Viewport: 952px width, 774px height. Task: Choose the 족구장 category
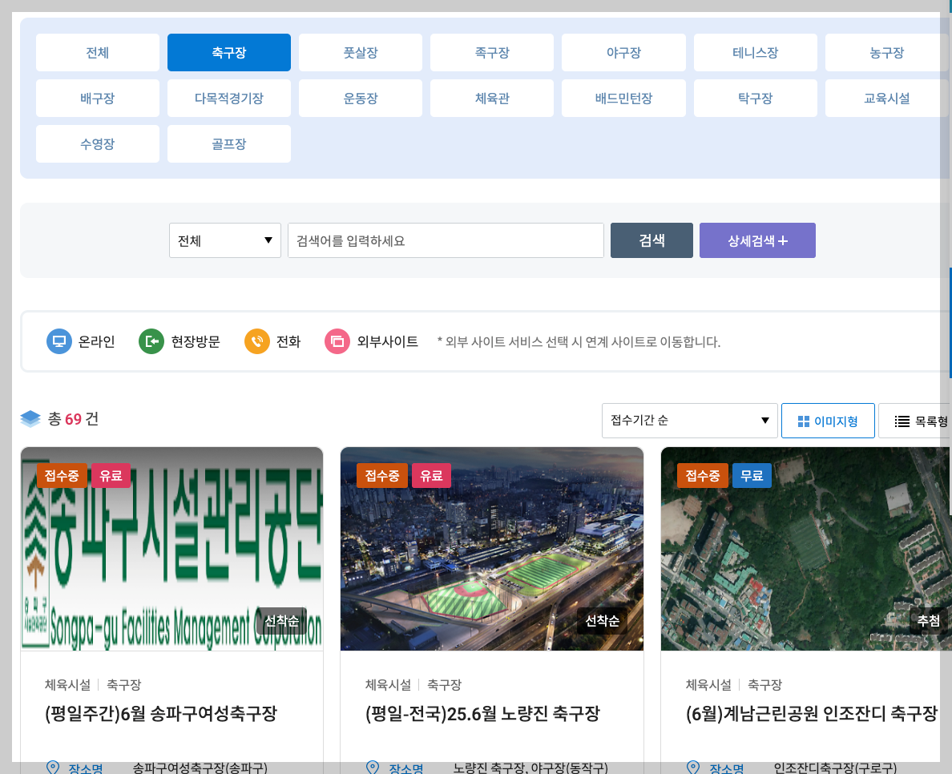(492, 52)
